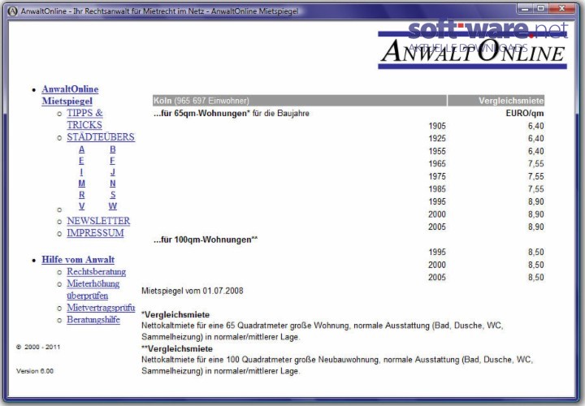
Task: Click the Baujahr 1955 cell
Action: click(x=437, y=151)
